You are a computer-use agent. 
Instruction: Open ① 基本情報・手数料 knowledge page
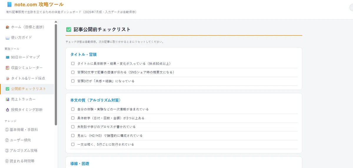[x=27, y=130]
